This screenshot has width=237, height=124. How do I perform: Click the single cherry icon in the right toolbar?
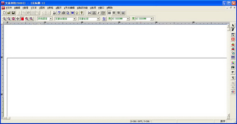pos(233,44)
